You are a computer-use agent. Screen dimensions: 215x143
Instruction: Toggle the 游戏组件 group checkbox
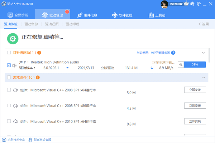[x=9, y=77]
